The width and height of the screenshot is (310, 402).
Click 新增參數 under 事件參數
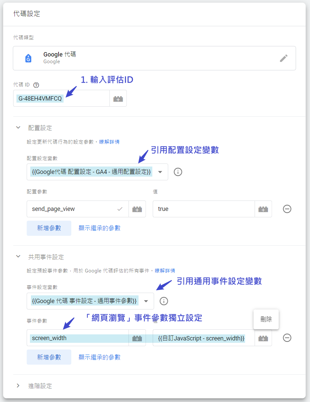pyautogui.click(x=49, y=357)
